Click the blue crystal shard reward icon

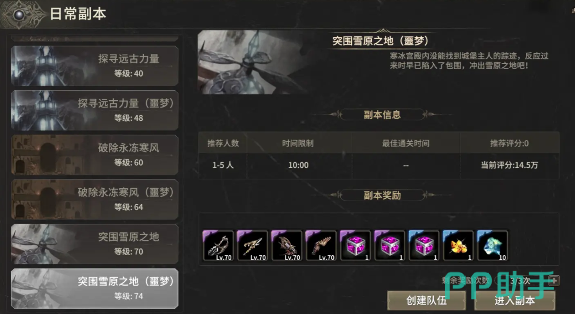click(x=493, y=245)
